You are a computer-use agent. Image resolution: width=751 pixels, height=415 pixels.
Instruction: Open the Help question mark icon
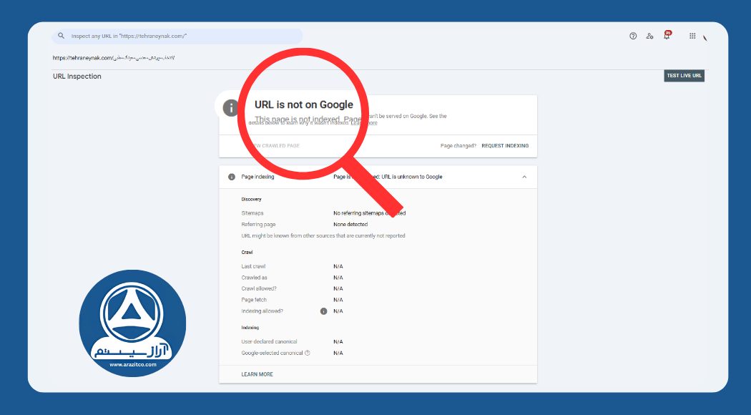633,36
